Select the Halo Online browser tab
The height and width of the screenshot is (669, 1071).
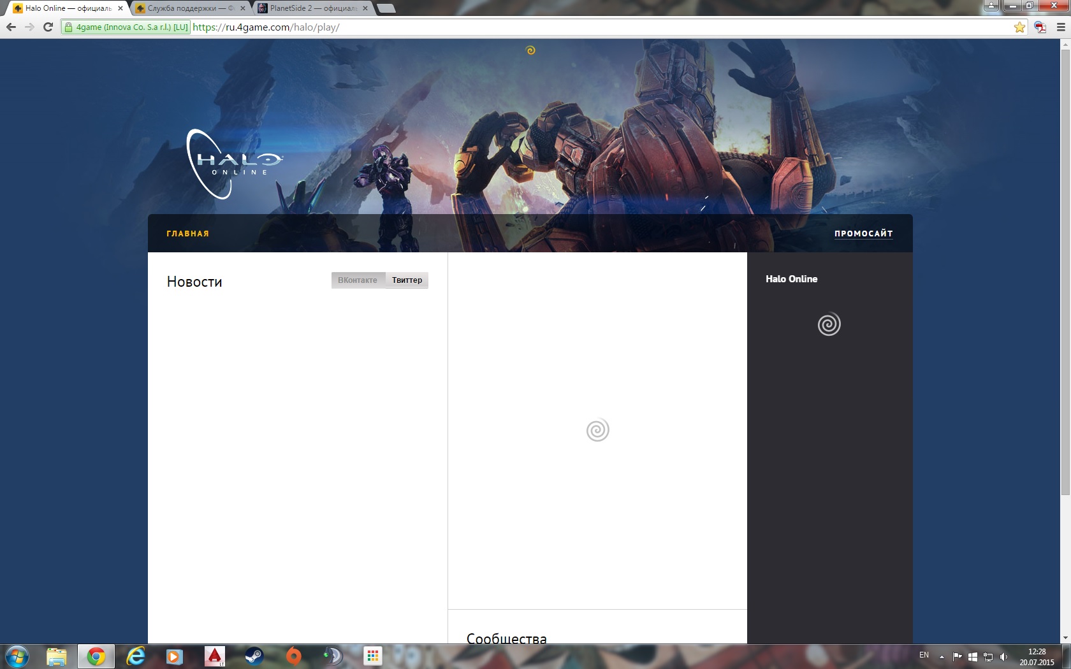(x=67, y=8)
